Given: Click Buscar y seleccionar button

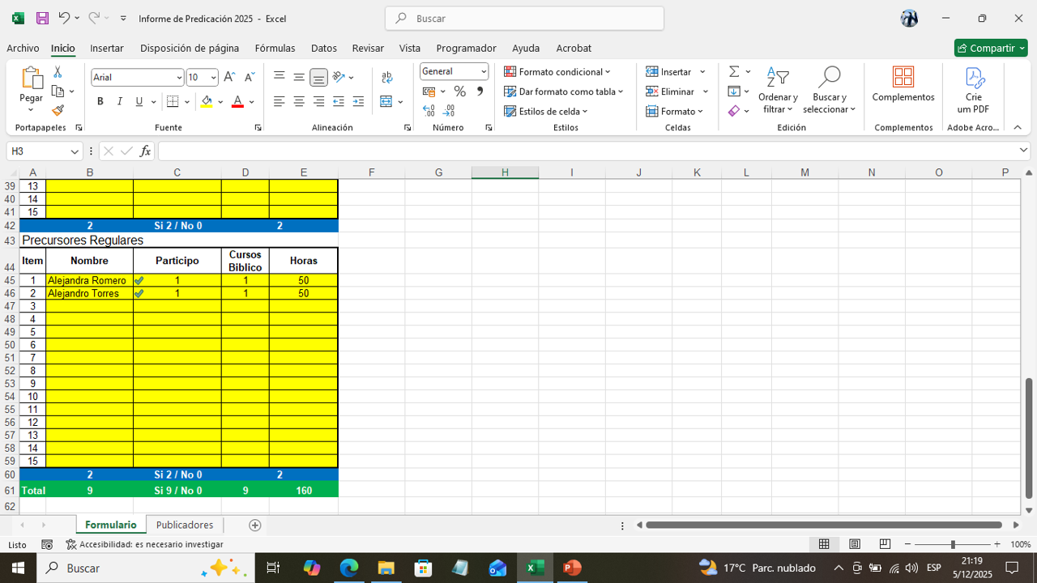Looking at the screenshot, I should pyautogui.click(x=830, y=91).
